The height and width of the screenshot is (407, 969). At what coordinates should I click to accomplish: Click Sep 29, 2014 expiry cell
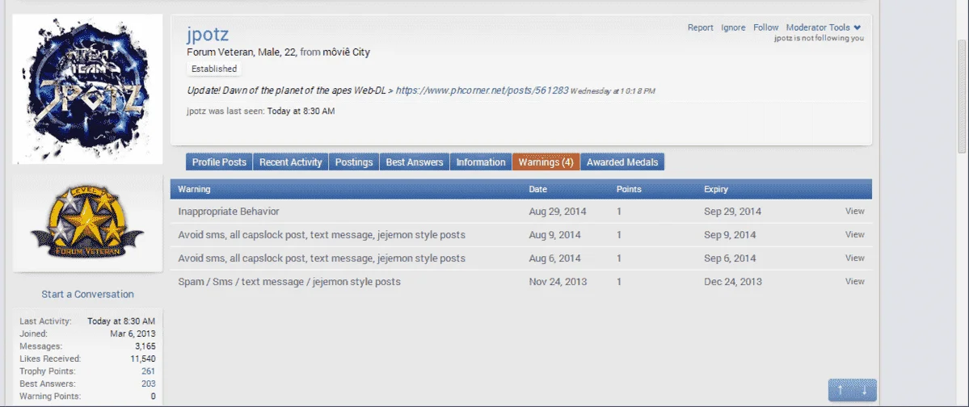tap(732, 212)
